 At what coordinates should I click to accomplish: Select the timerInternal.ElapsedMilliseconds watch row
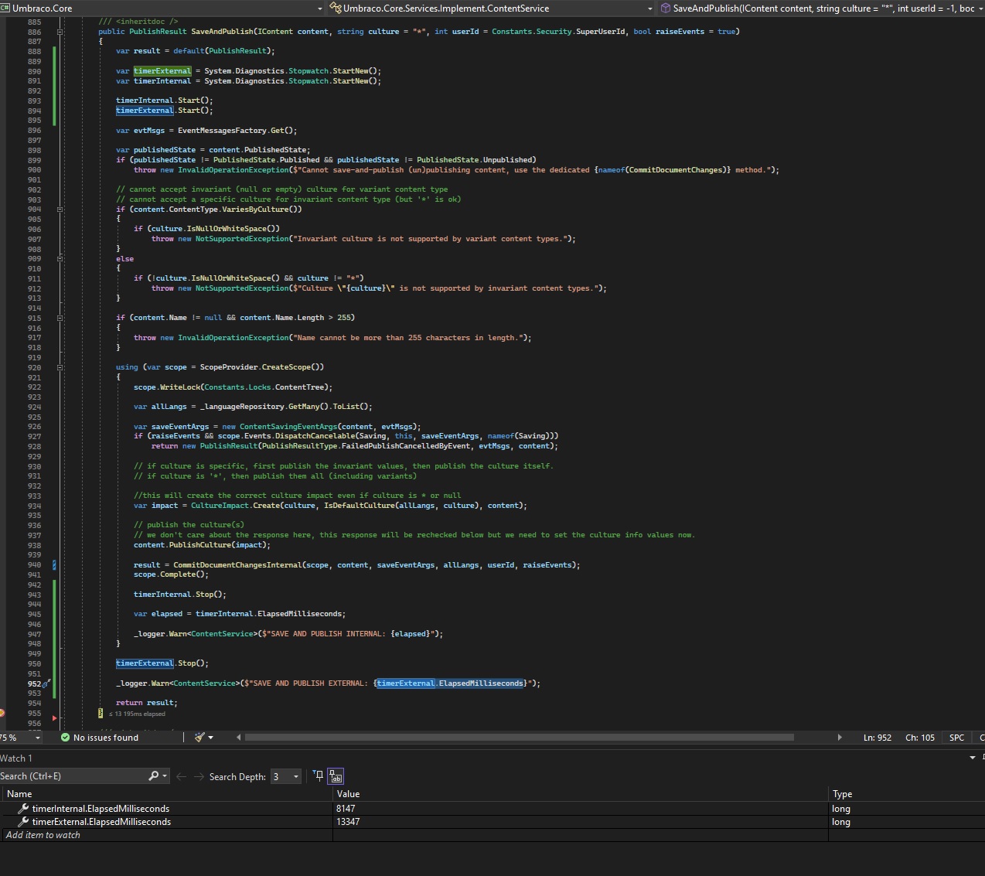pyautogui.click(x=492, y=809)
